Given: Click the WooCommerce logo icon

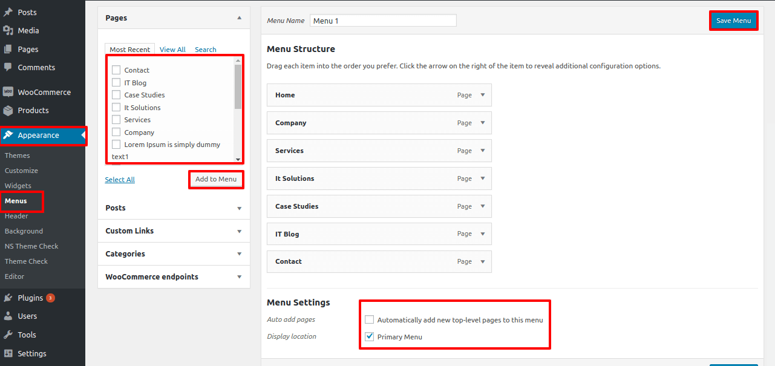Looking at the screenshot, I should pyautogui.click(x=8, y=92).
